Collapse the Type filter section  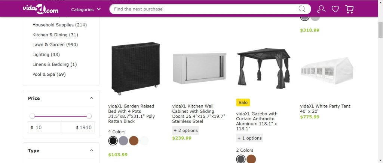pos(92,151)
